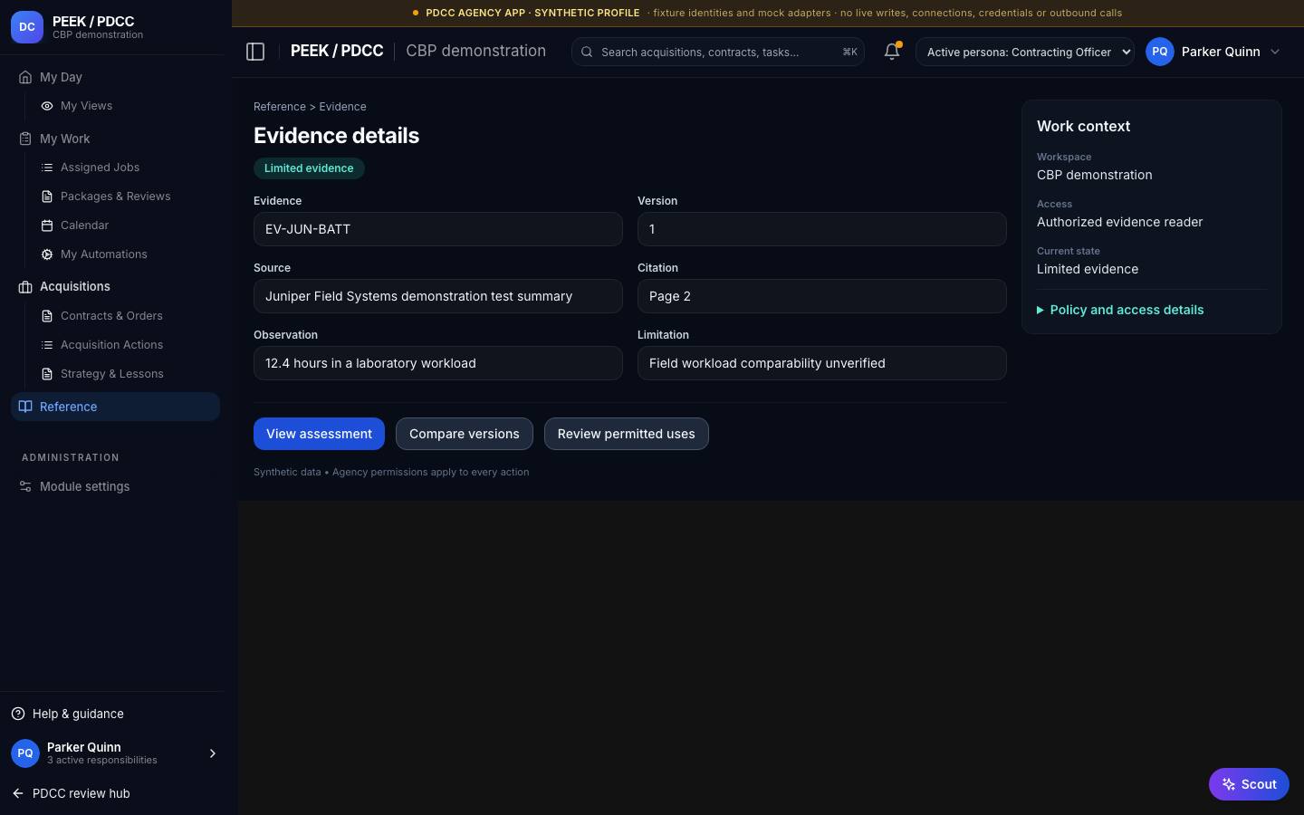
Task: Click the Evidence field EV-JUN-BATT
Action: (x=438, y=229)
